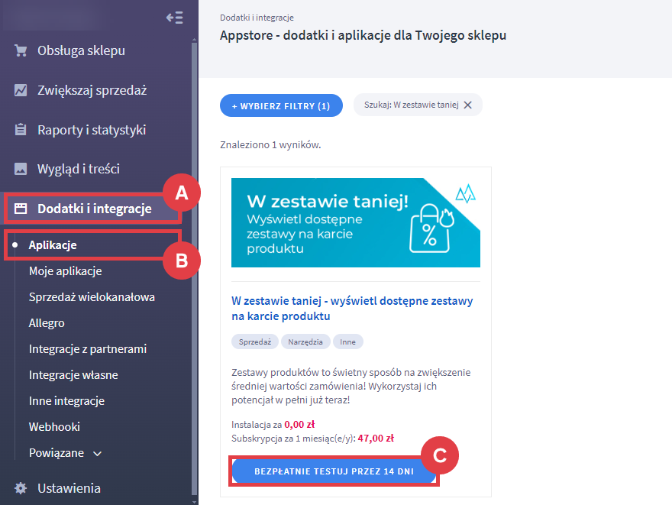Click the Narzędzia category tag
Screen dimensions: 672x505
(x=305, y=342)
